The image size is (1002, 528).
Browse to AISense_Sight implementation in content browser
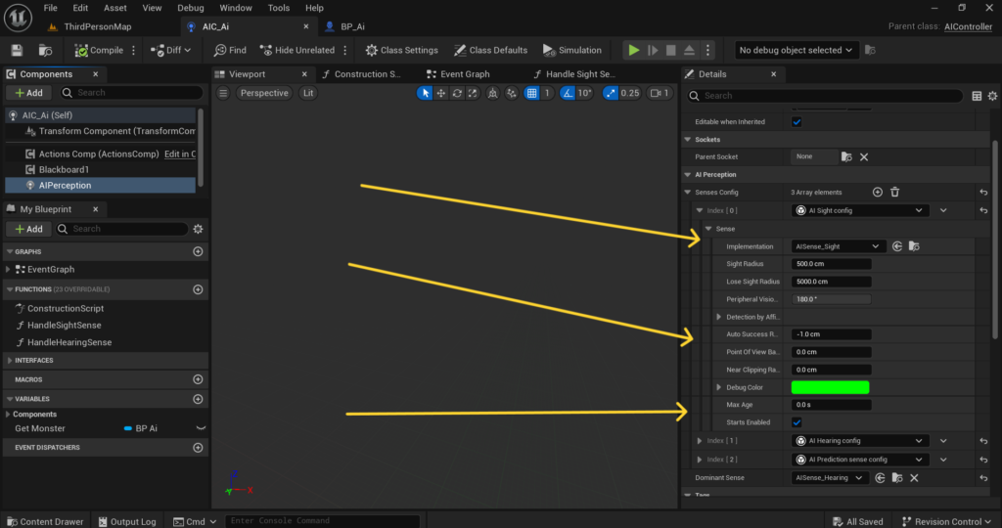914,246
